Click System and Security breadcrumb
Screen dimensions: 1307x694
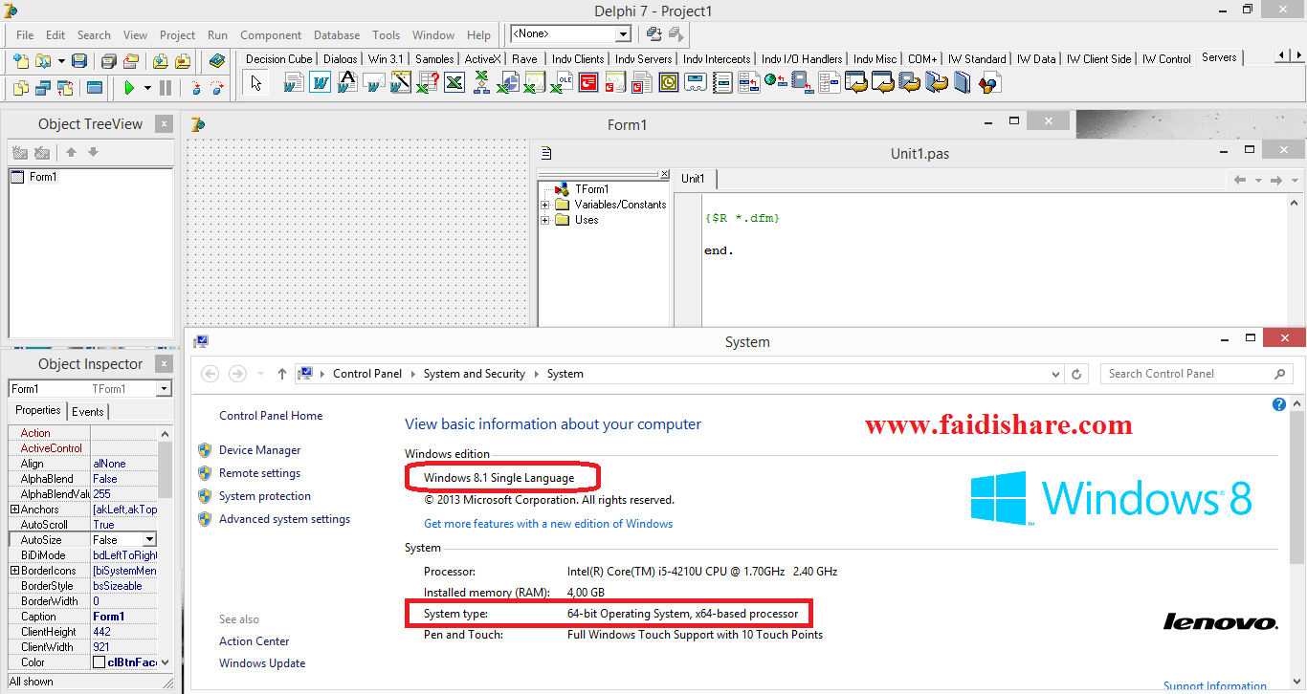[x=475, y=374]
